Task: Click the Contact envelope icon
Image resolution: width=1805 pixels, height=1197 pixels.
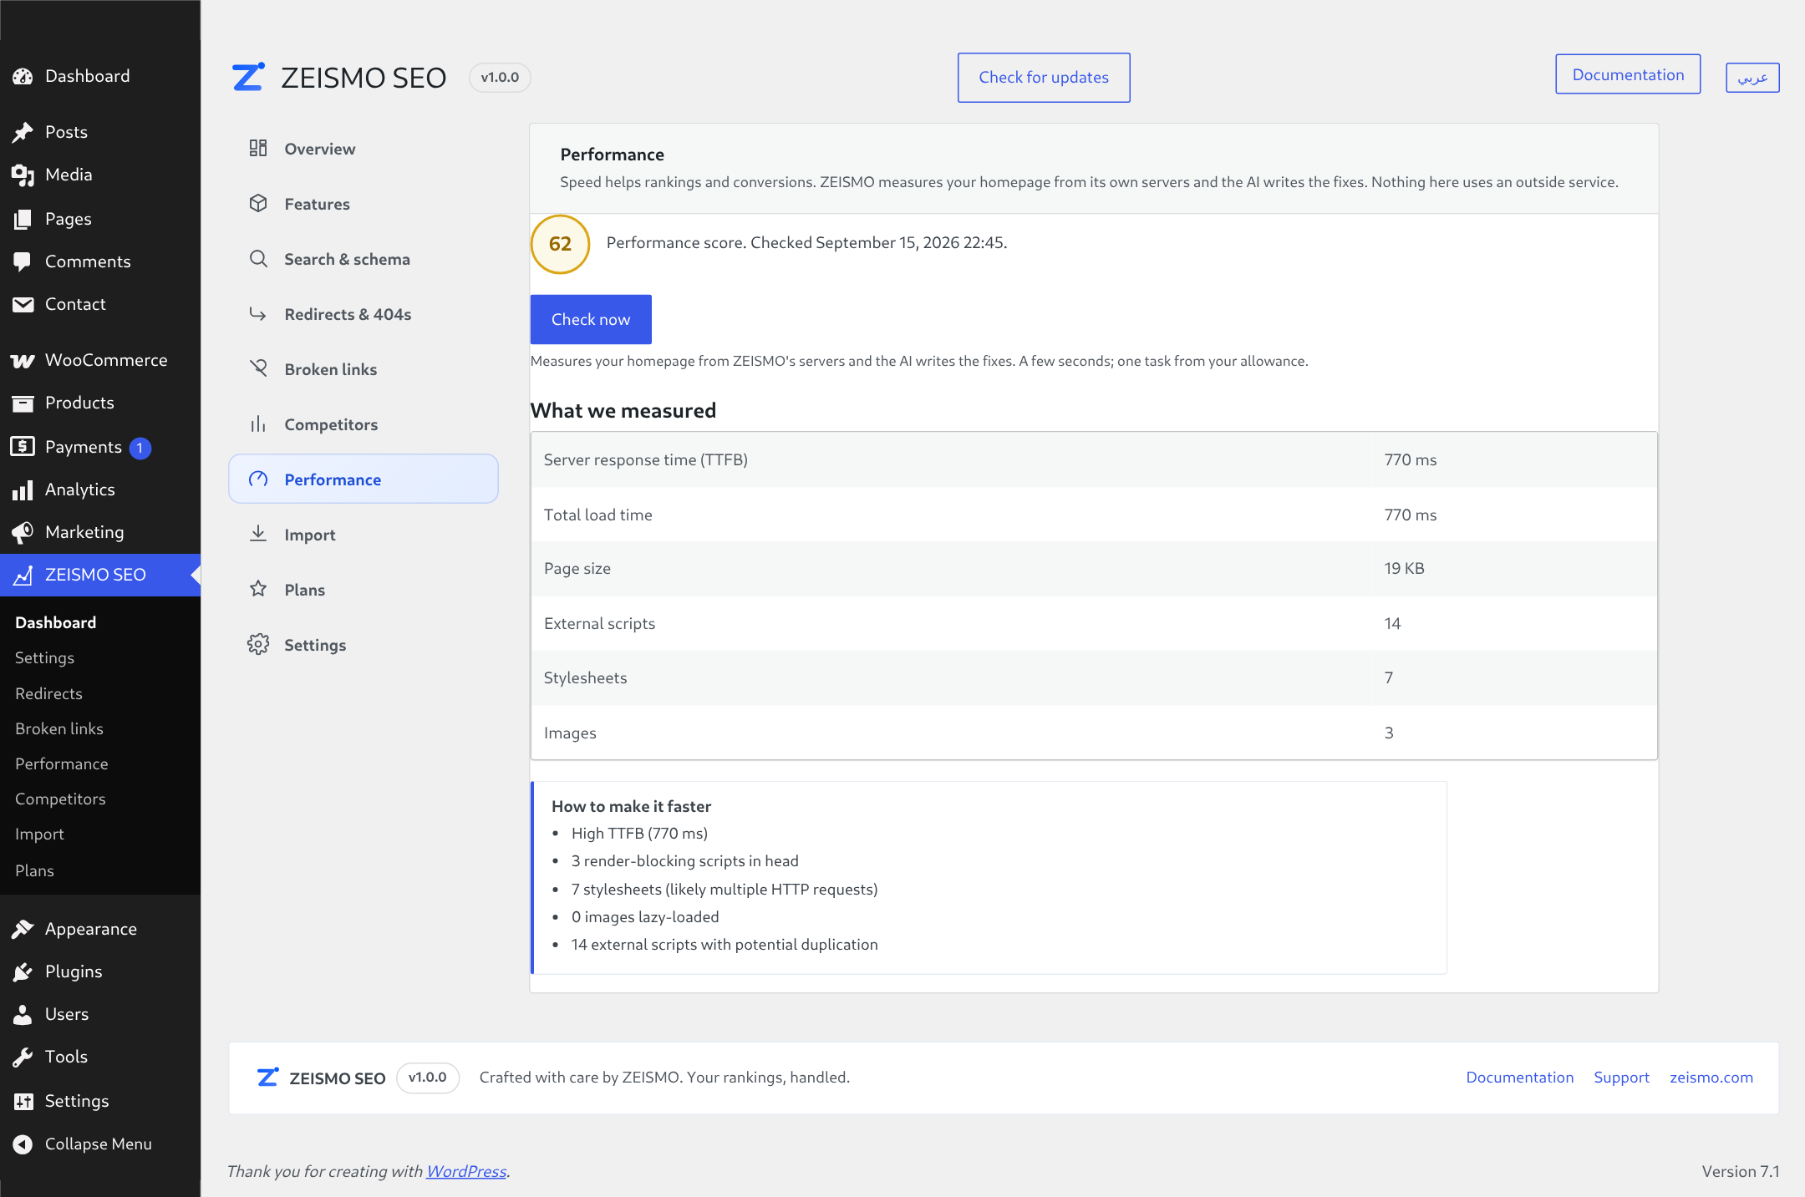Action: point(23,304)
